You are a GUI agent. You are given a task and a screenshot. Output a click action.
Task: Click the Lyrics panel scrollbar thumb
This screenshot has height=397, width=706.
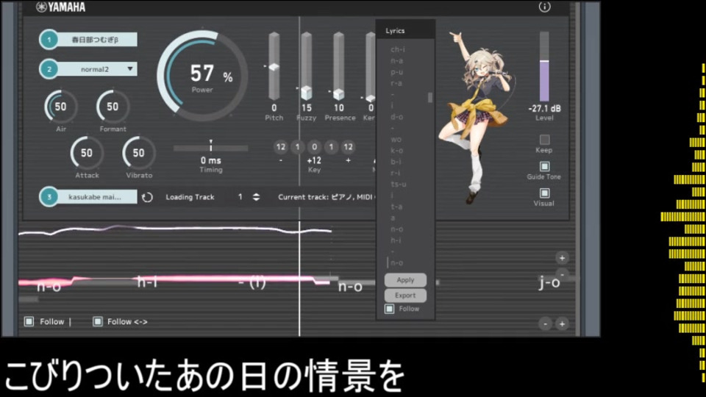pyautogui.click(x=430, y=97)
